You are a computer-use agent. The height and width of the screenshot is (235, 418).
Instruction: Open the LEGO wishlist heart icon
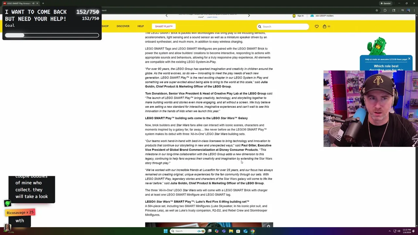click(x=316, y=26)
